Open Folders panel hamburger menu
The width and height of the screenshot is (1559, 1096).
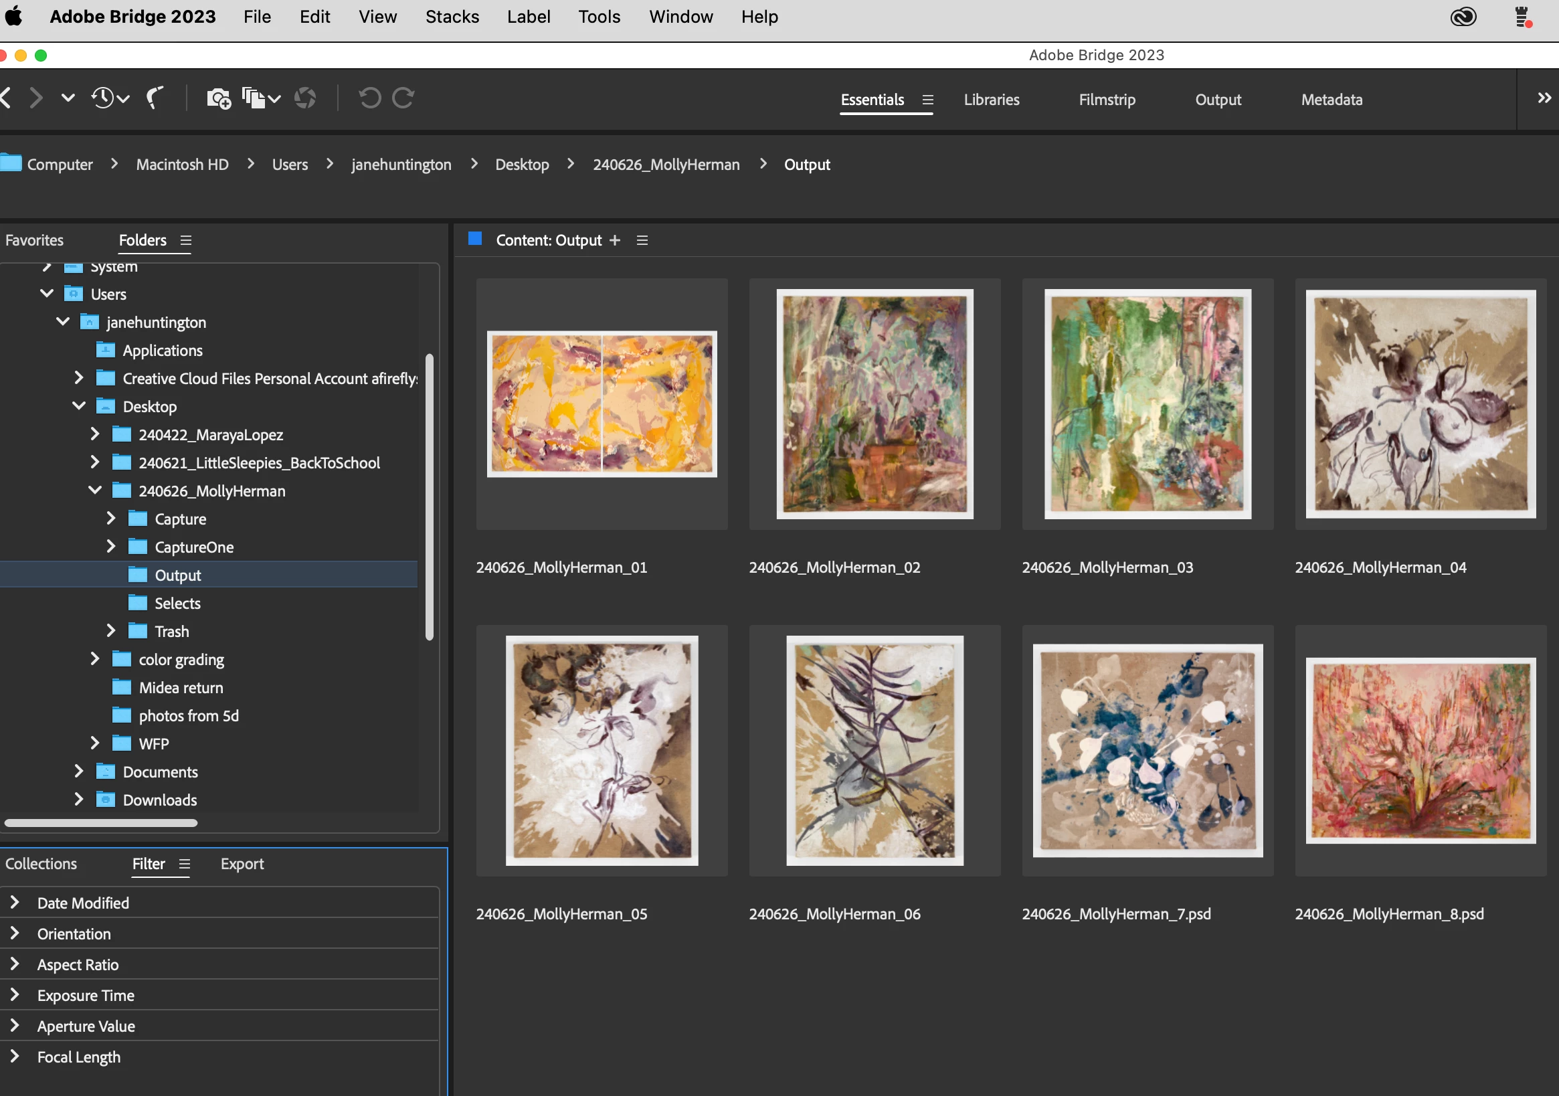185,240
